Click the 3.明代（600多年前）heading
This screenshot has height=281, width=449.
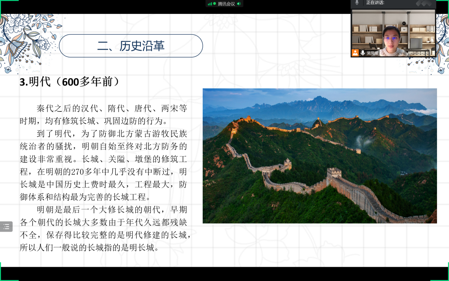pyautogui.click(x=70, y=82)
